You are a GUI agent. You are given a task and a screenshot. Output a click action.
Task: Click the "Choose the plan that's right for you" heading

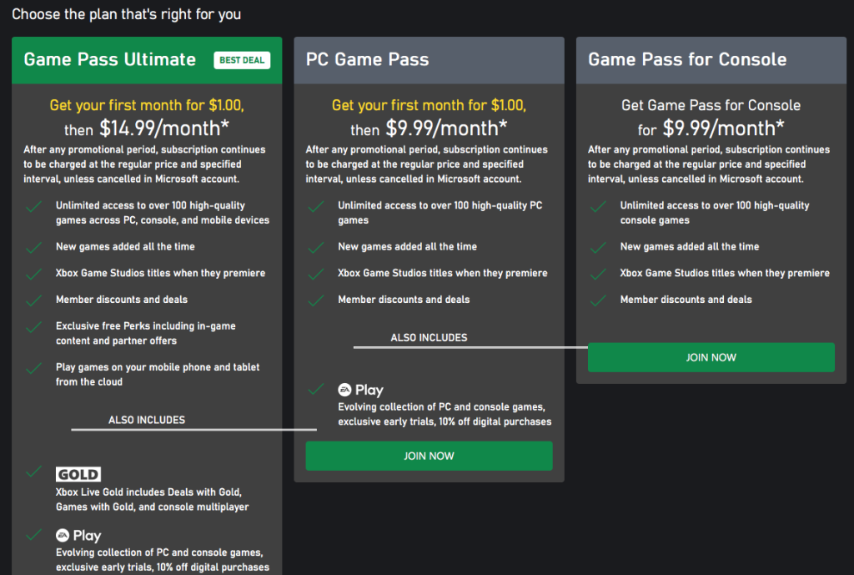127,14
